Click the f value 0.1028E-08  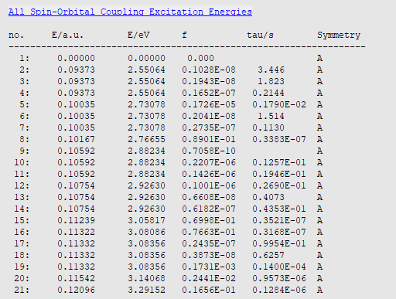(x=209, y=70)
